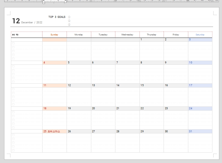
Task: Click the red Sunday date '18'
Action: point(55,108)
